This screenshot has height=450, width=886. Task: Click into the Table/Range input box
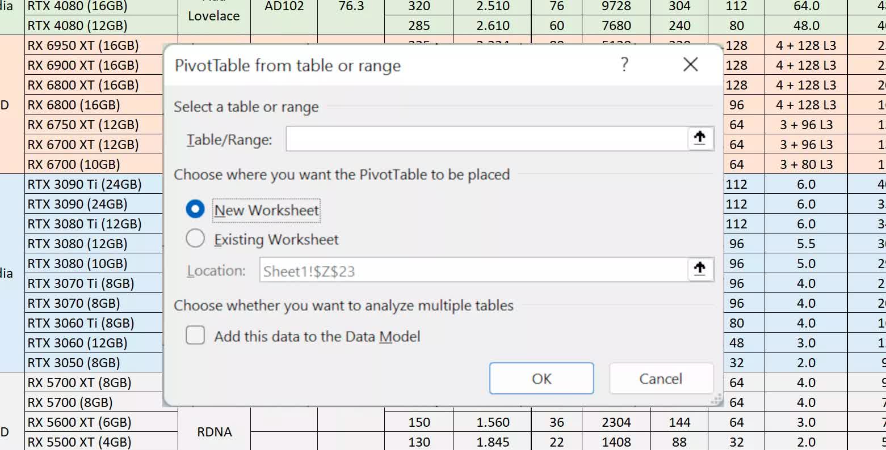click(x=486, y=139)
